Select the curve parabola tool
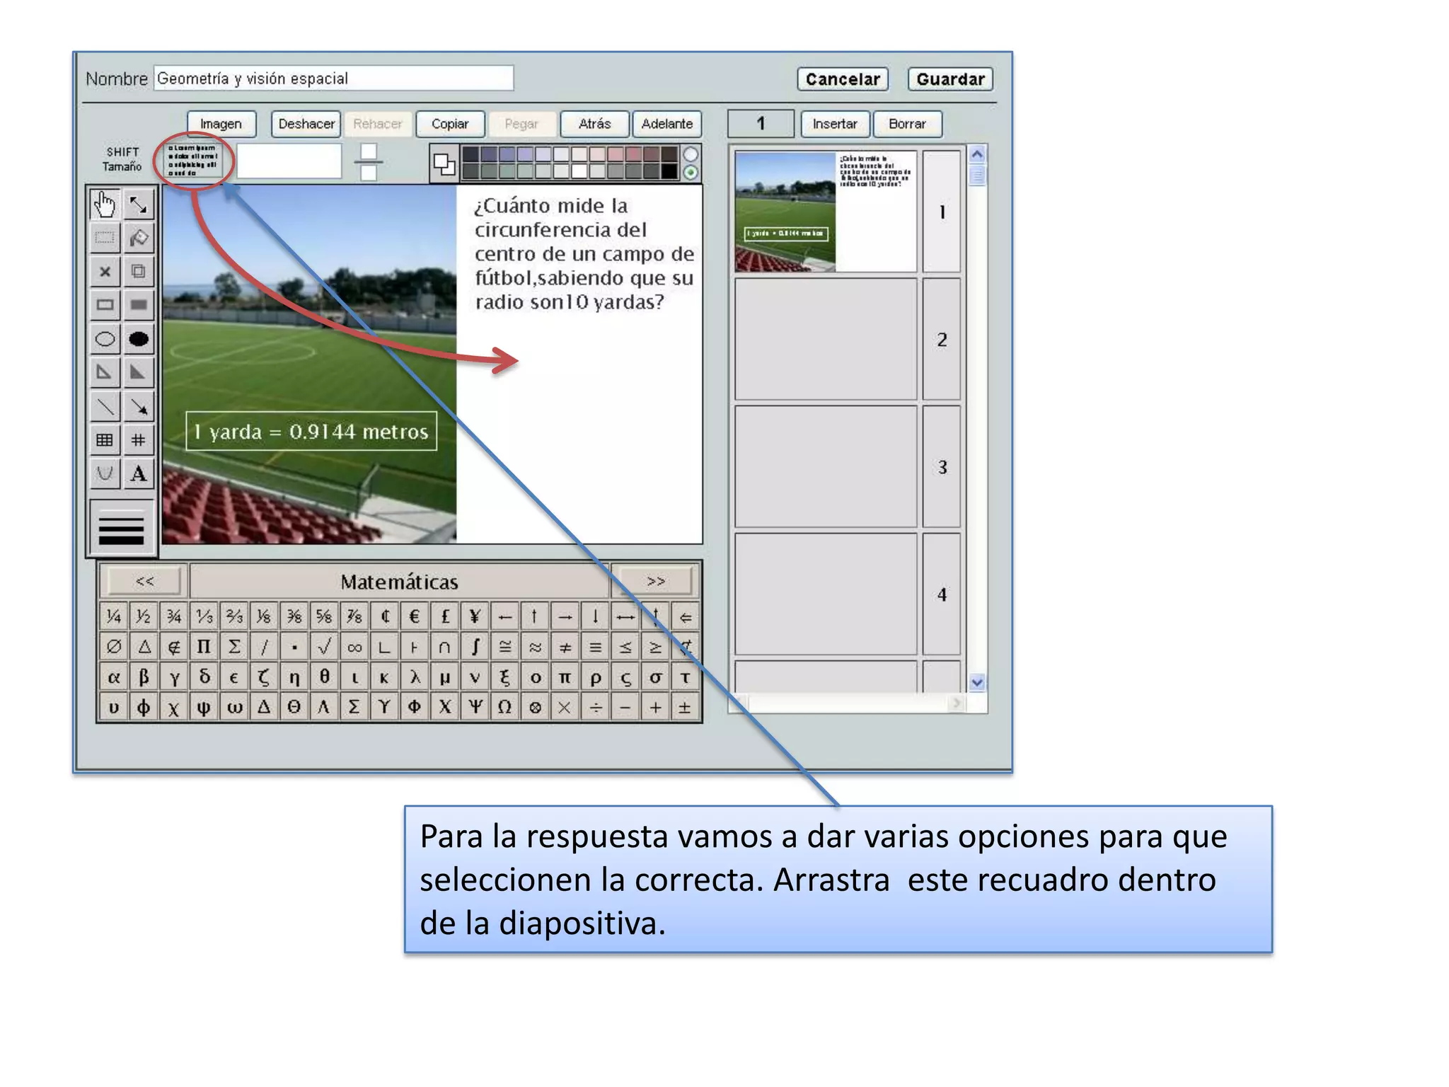Screen dimensions: 1449x1087 coord(105,473)
